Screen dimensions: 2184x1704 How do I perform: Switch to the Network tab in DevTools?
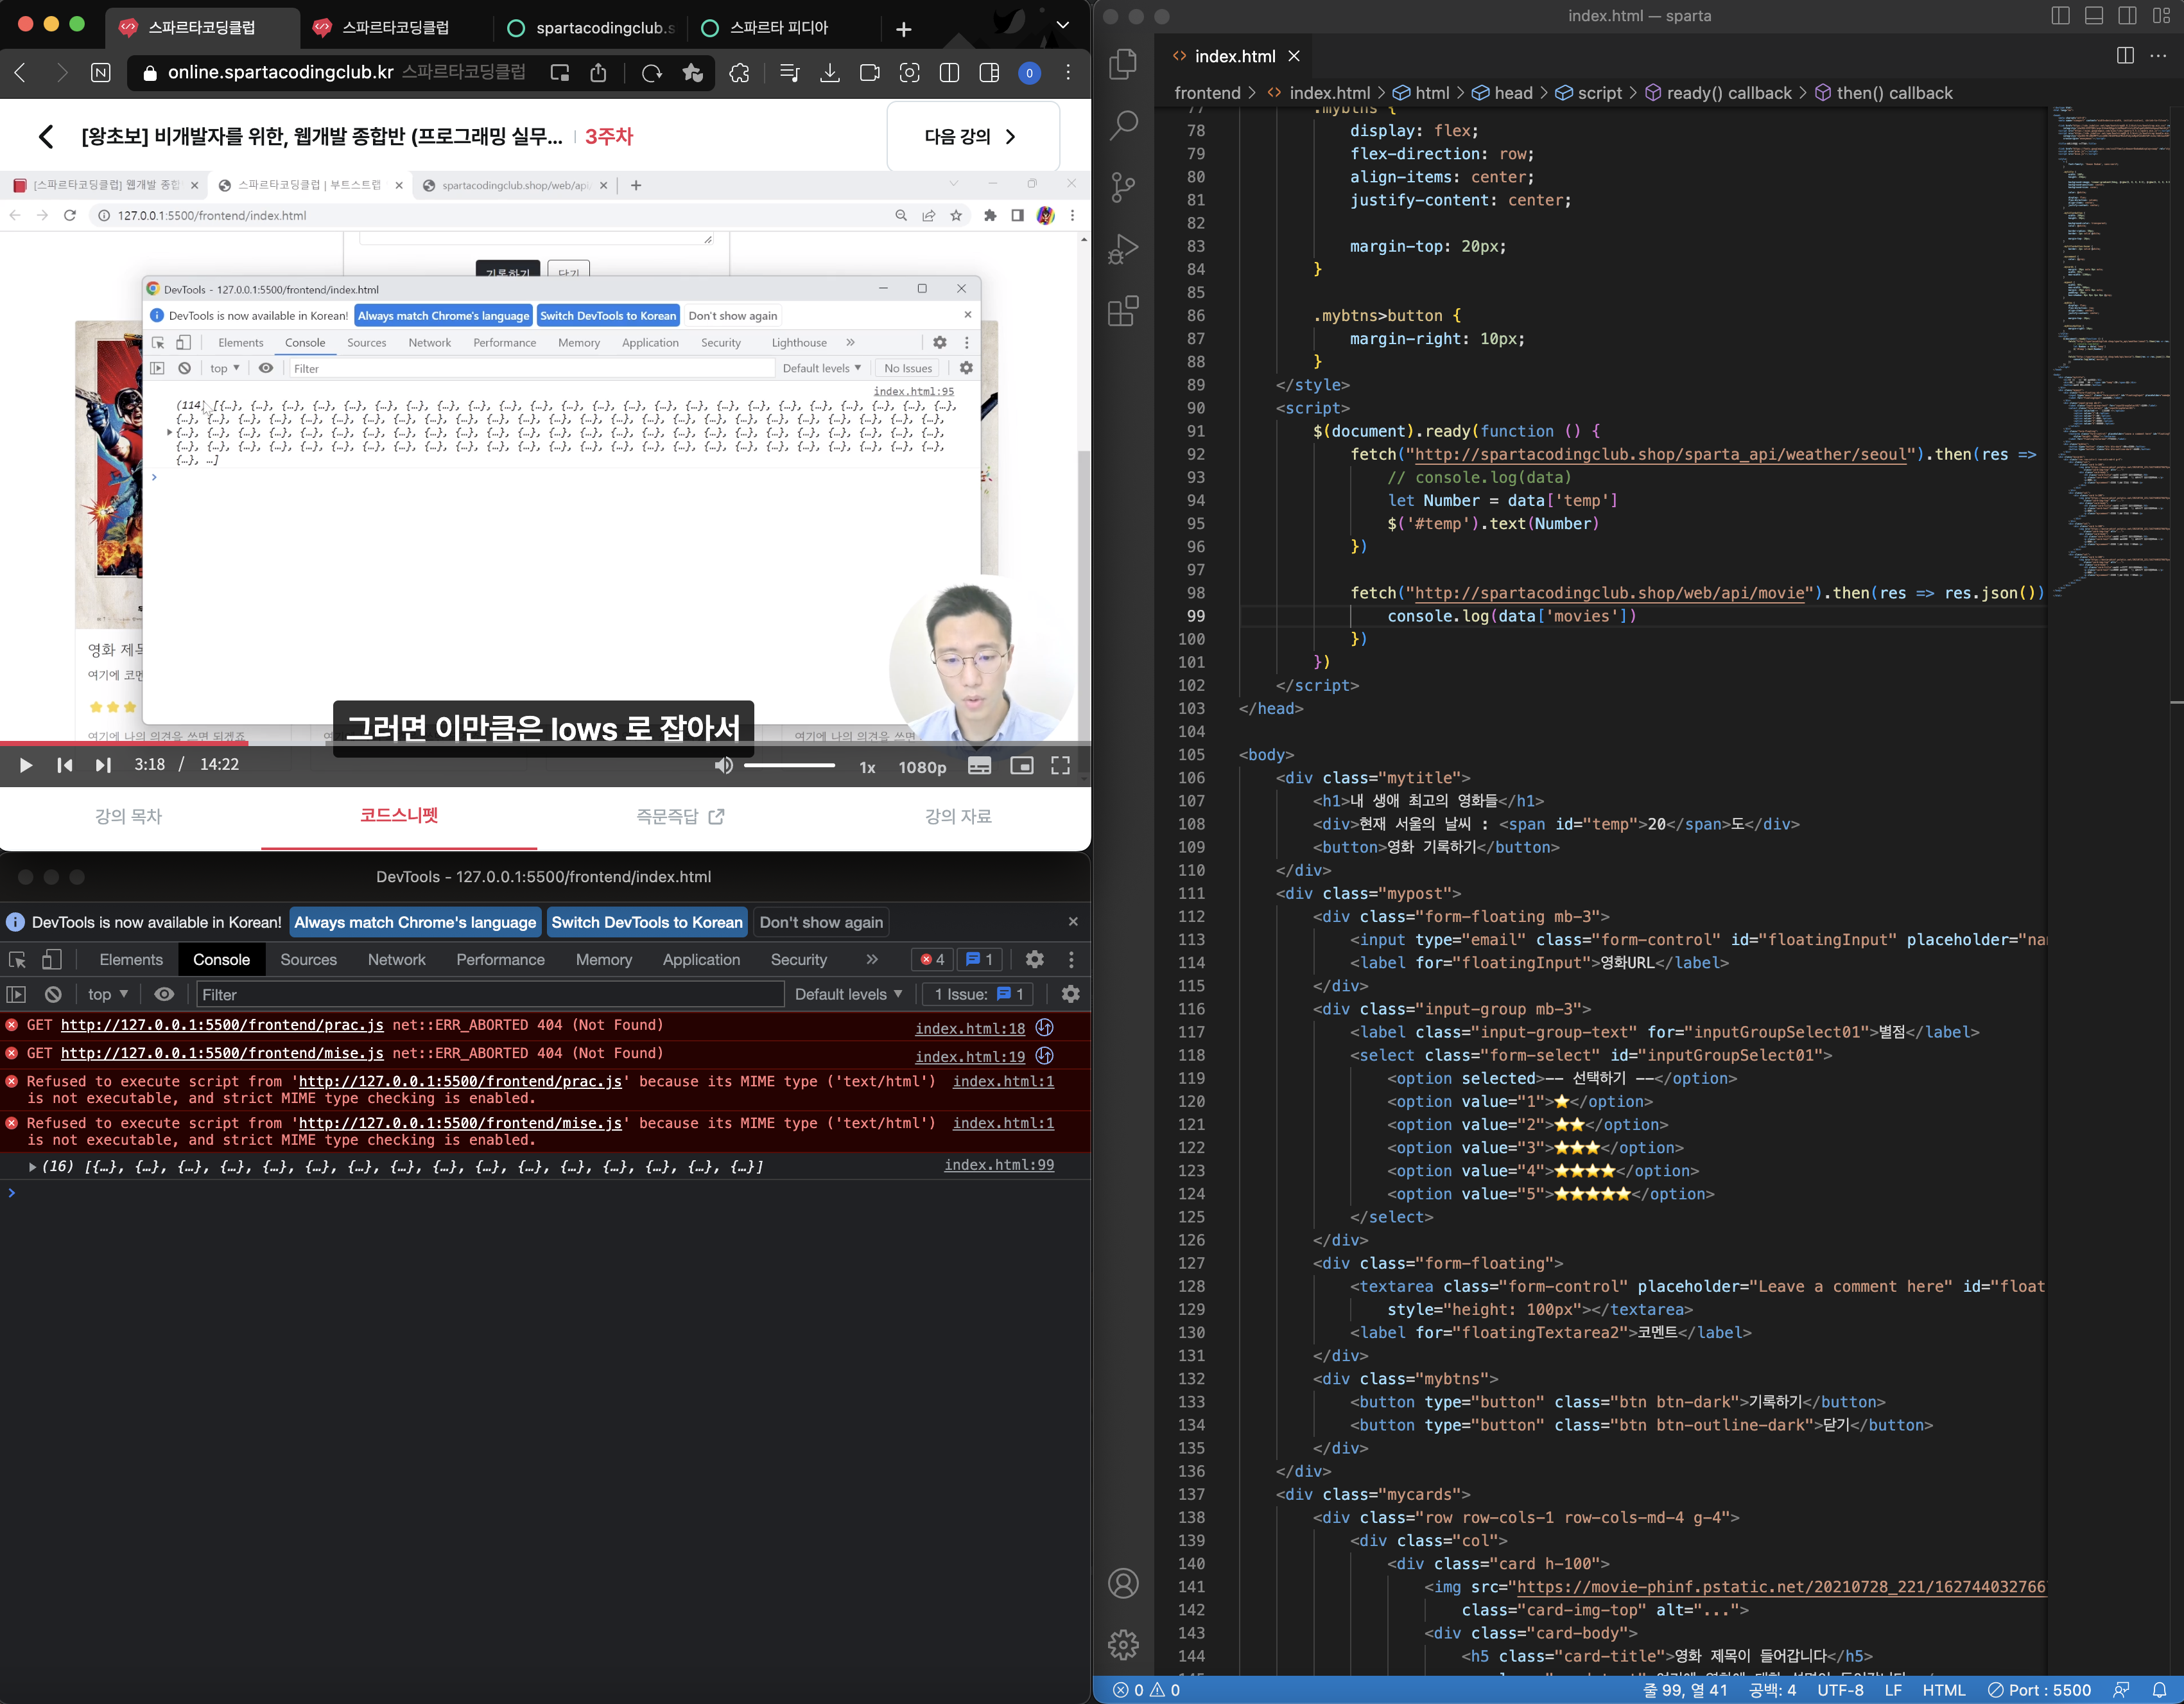pos(396,960)
